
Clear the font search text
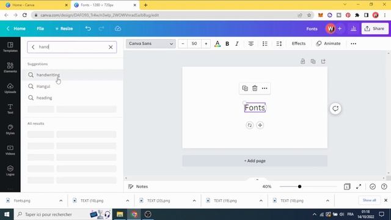[x=111, y=47]
